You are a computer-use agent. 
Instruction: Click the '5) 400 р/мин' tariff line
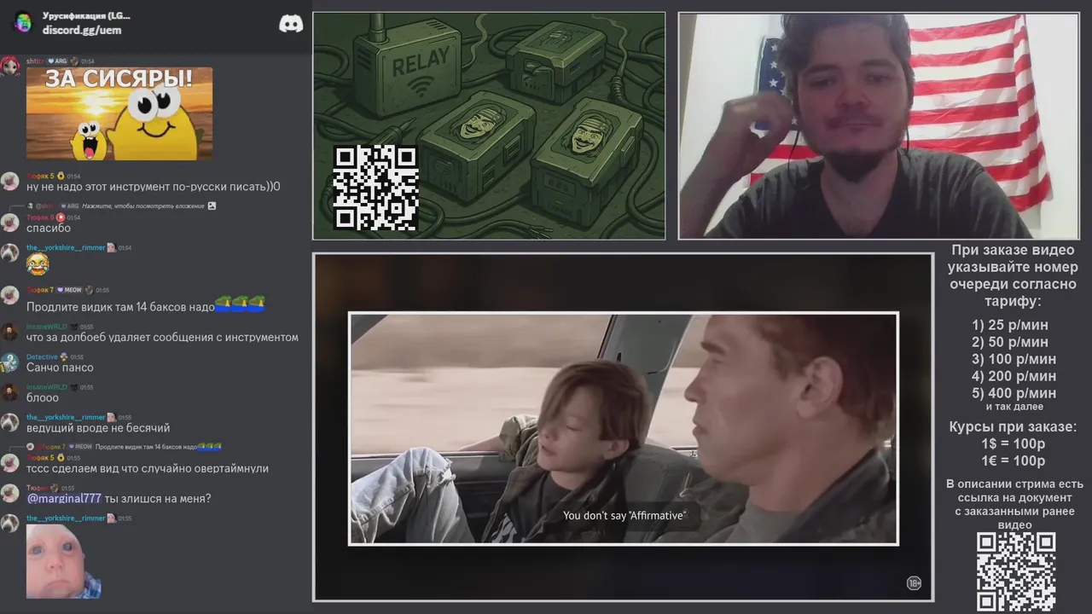1014,393
